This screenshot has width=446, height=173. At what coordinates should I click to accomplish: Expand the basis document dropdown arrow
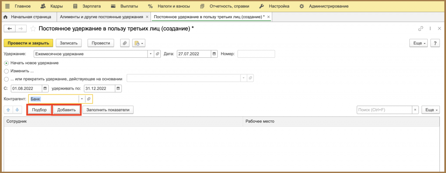pyautogui.click(x=244, y=78)
